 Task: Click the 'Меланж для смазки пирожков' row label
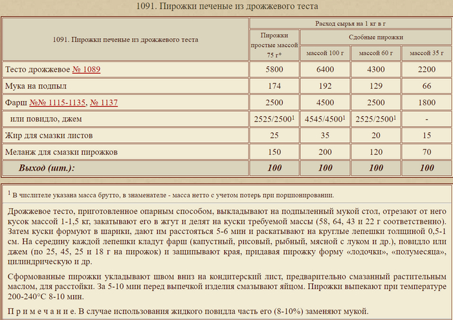(61, 153)
